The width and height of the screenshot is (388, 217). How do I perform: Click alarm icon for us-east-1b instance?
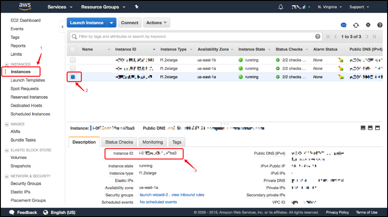[x=341, y=60]
